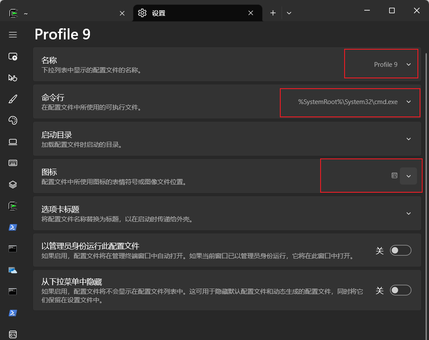The width and height of the screenshot is (429, 340).
Task: Enable 从下拉菜单中隐藏 option
Action: (x=400, y=290)
